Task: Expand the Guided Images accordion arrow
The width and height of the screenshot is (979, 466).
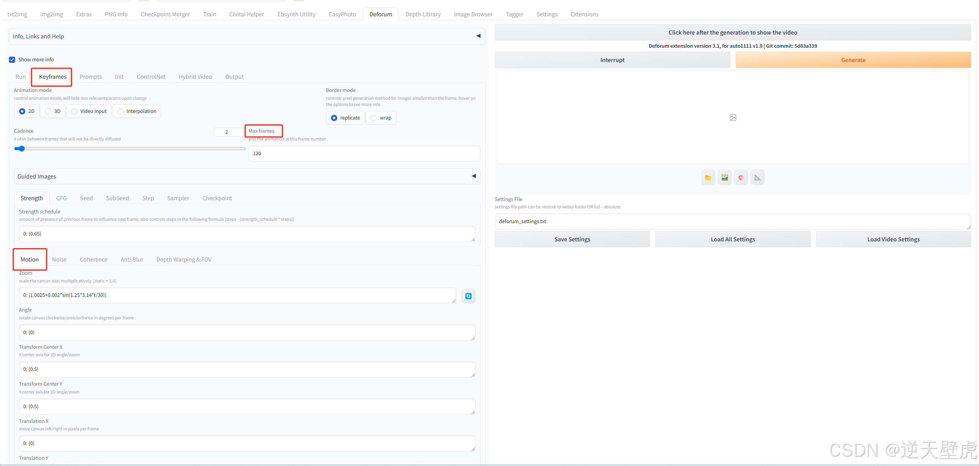Action: [474, 176]
